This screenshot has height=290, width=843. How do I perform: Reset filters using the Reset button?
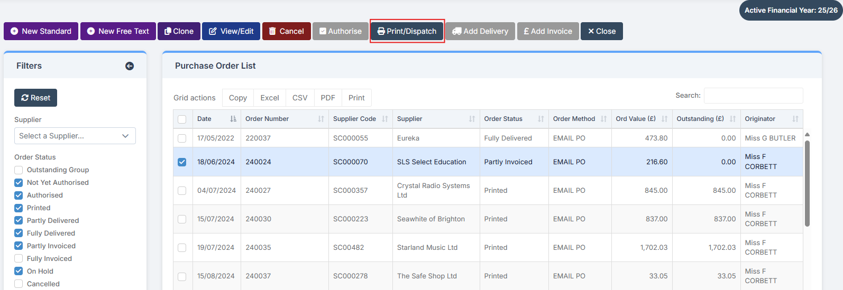pos(35,98)
